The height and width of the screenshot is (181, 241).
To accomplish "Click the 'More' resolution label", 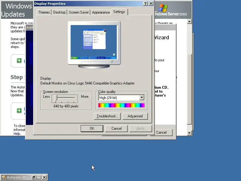I will 85,97.
